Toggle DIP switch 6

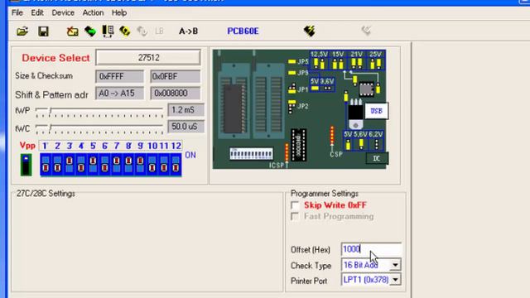click(x=105, y=164)
